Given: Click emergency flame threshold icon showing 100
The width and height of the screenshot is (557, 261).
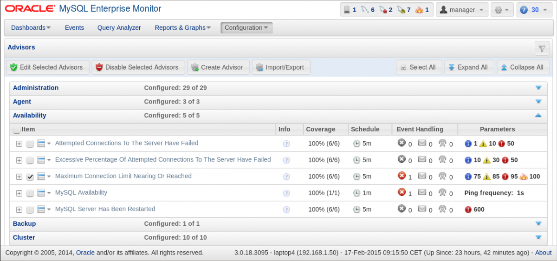Looking at the screenshot, I should click(x=524, y=176).
